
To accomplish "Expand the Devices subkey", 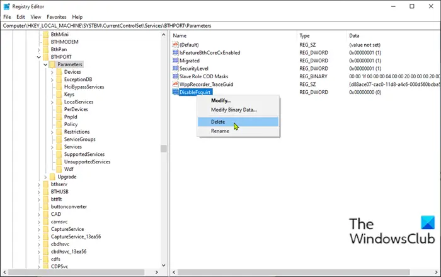I will (x=52, y=72).
